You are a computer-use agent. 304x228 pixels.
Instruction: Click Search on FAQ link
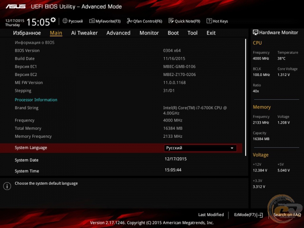[x=287, y=215]
